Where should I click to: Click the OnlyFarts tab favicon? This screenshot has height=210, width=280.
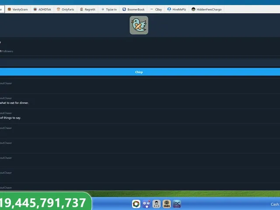58,9
